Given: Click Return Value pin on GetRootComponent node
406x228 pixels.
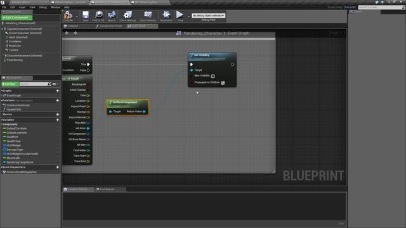Looking at the screenshot, I should pyautogui.click(x=144, y=111).
